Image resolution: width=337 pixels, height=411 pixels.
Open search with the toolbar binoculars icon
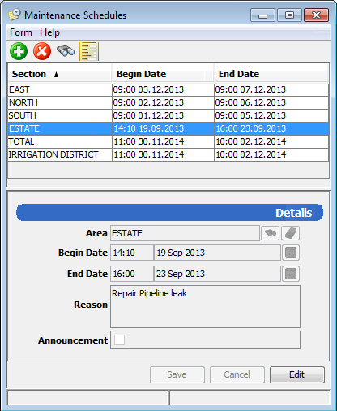[x=66, y=51]
